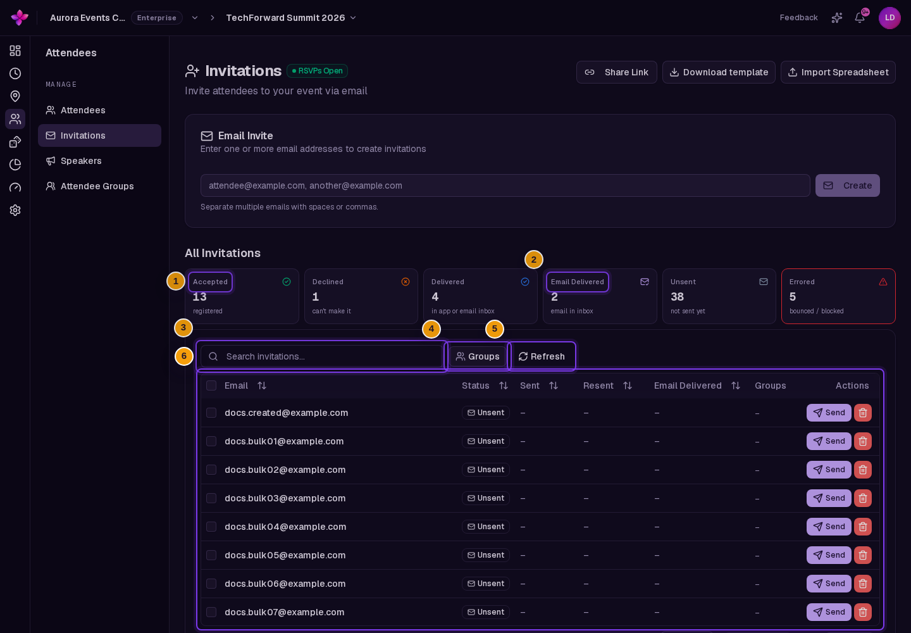The height and width of the screenshot is (633, 911).
Task: Open the location pin icon in the sidebar
Action: coord(15,96)
